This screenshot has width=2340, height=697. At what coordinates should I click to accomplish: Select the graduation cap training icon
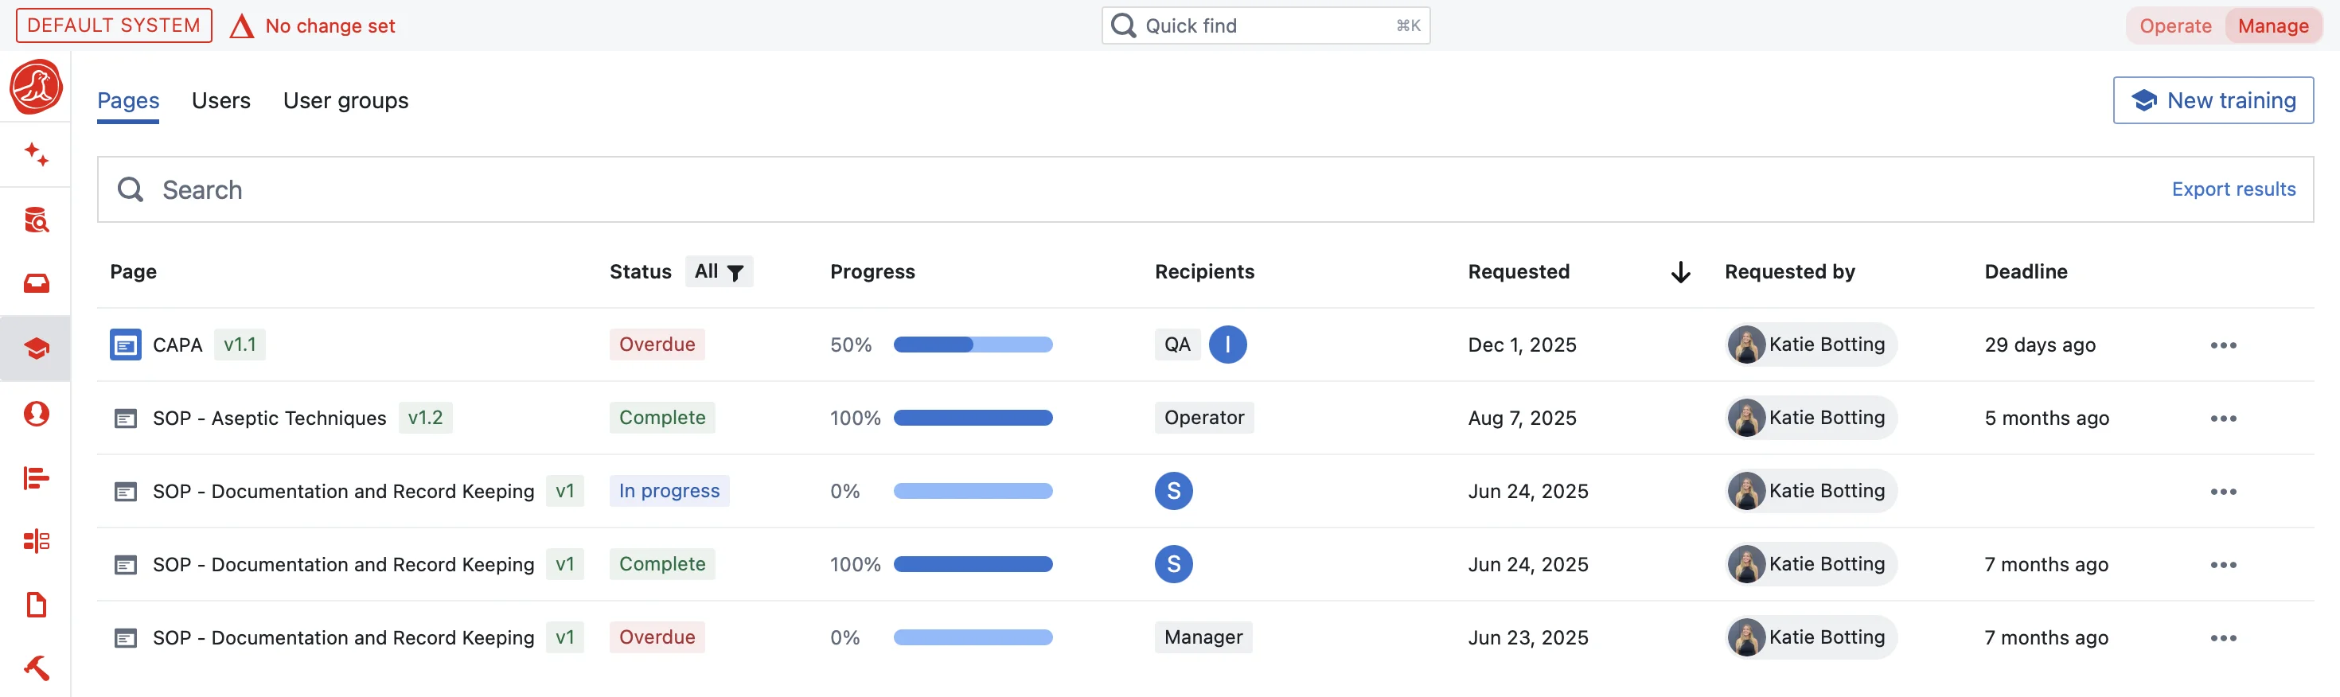click(x=37, y=348)
